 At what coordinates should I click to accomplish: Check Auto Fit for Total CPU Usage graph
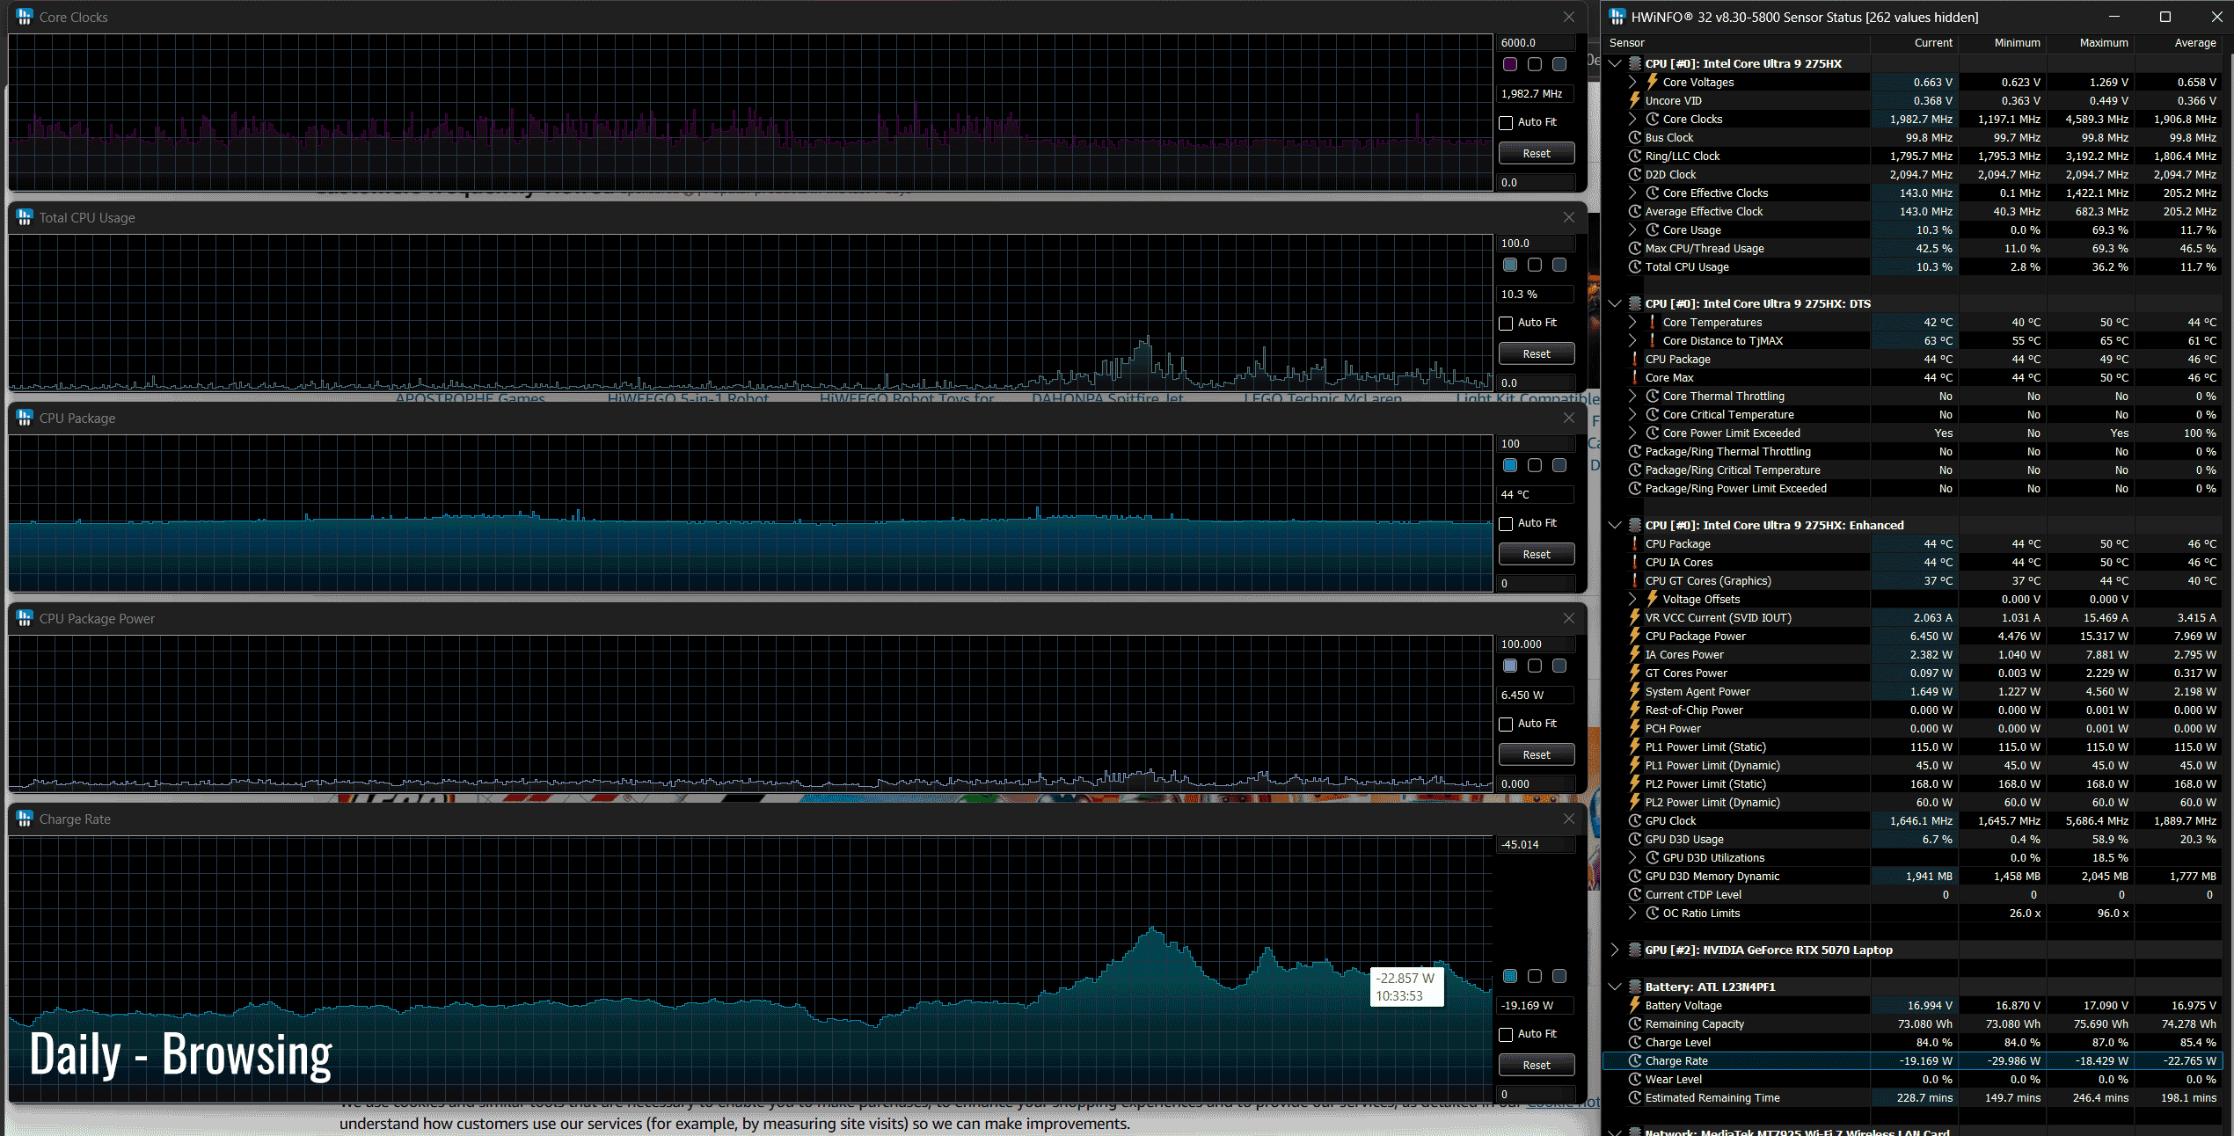coord(1506,323)
